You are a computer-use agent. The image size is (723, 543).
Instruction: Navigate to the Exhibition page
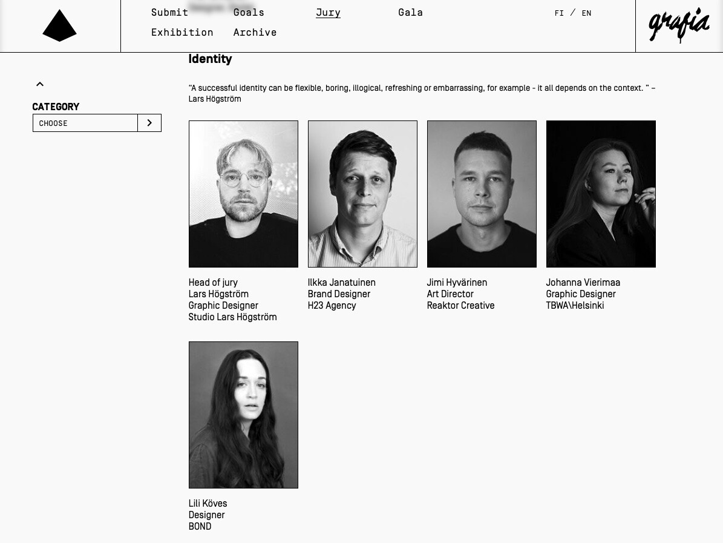point(182,32)
